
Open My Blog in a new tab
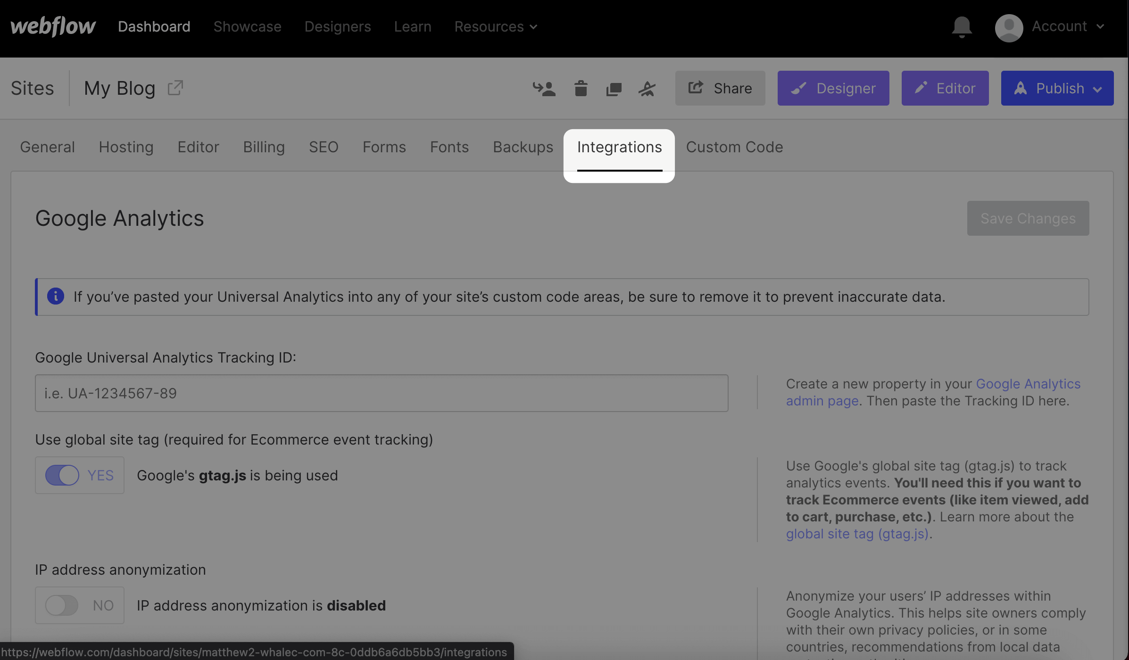[174, 88]
